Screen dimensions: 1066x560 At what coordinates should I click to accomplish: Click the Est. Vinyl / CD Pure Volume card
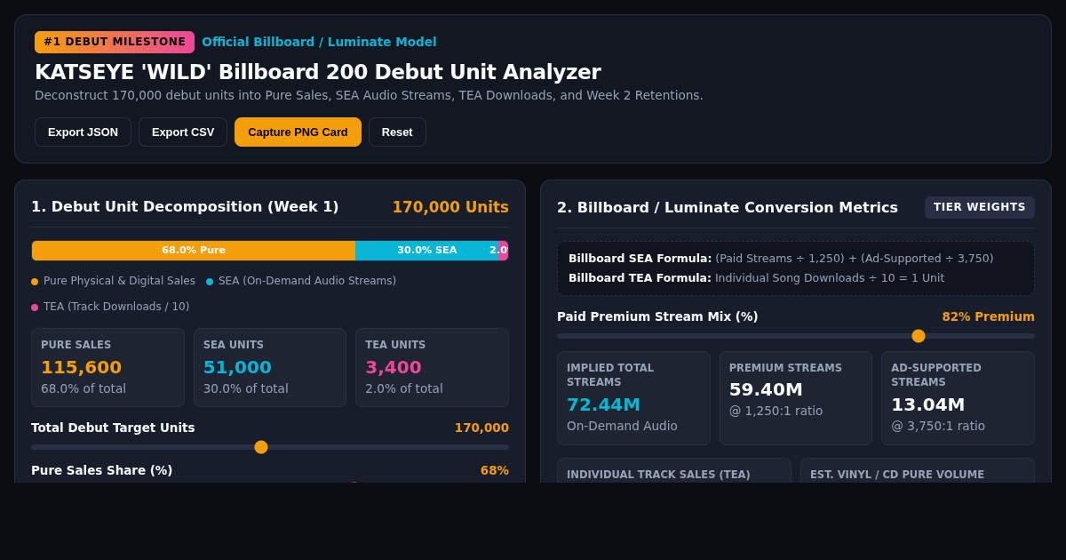[918, 470]
